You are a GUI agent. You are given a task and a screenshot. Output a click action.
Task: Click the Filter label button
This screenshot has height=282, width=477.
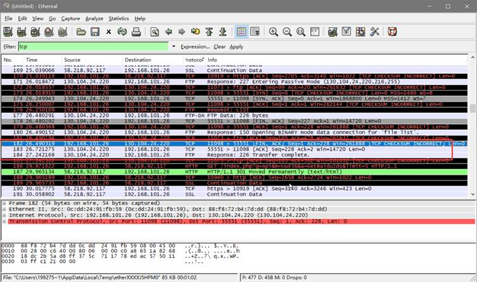[9, 47]
